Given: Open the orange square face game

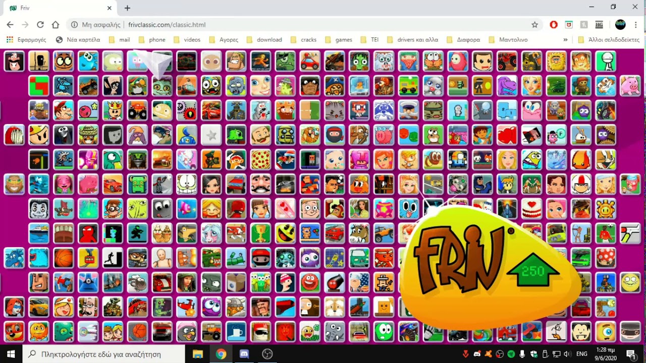Looking at the screenshot, I should coord(385,308).
